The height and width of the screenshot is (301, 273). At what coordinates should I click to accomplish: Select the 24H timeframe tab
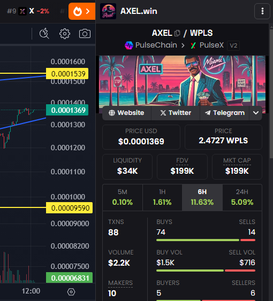(242, 197)
